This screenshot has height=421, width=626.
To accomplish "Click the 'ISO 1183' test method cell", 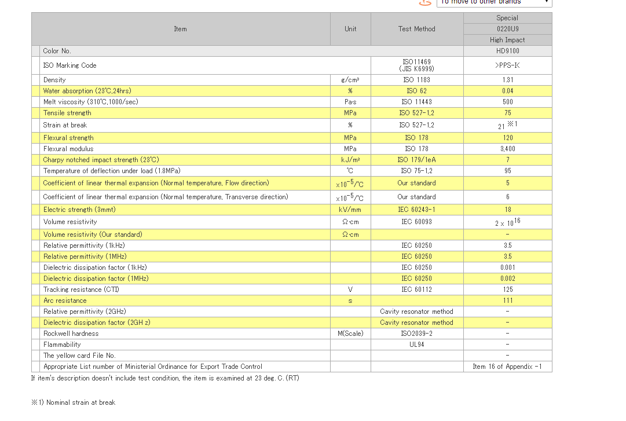I will (417, 80).
